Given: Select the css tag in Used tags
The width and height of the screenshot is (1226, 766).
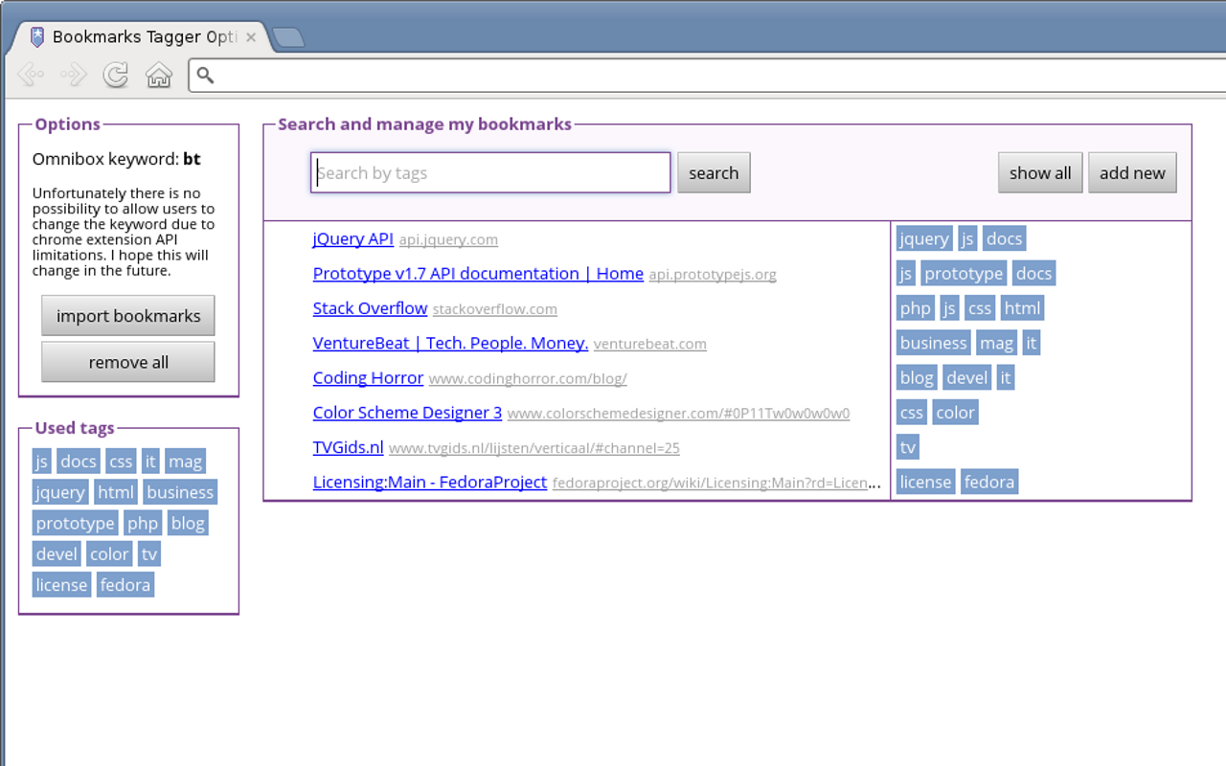Looking at the screenshot, I should click(x=121, y=462).
